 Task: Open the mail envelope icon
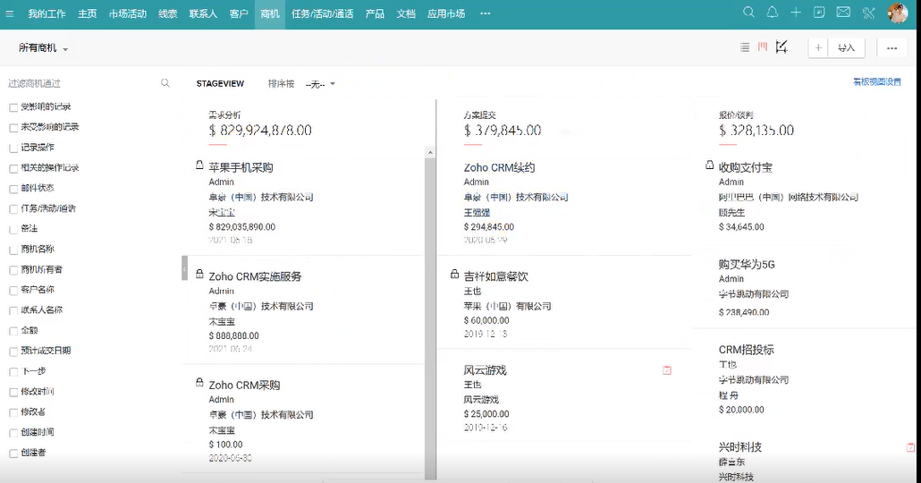point(843,13)
